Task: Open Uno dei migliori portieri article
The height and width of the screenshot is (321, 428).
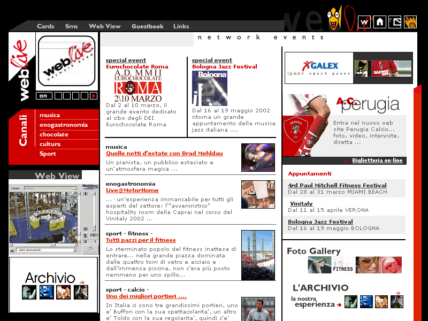Action: click(146, 296)
